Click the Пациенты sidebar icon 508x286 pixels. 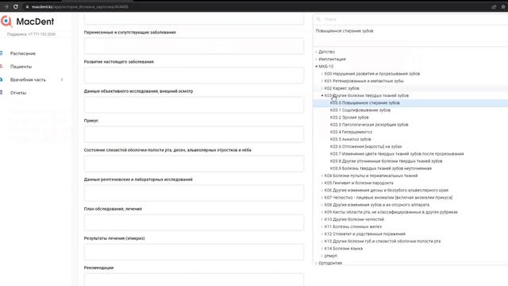pos(2,67)
